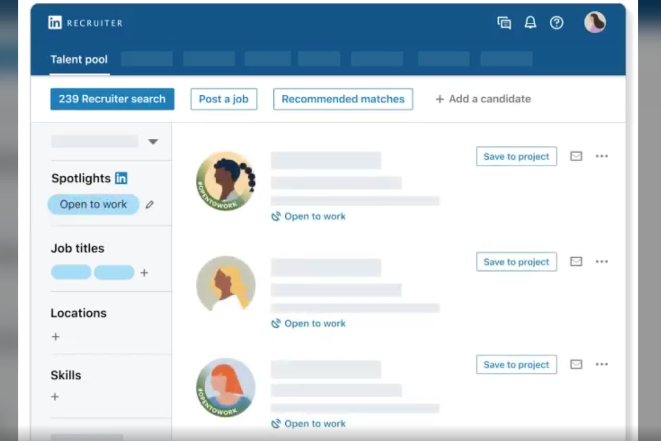
Task: Click the LinkedIn Recruiter logo
Action: pos(85,23)
